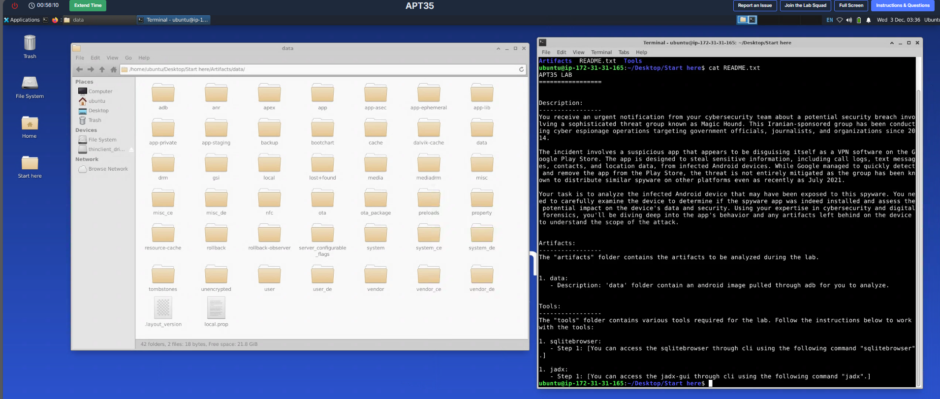
Task: Click the file manager path input field
Action: [320, 69]
